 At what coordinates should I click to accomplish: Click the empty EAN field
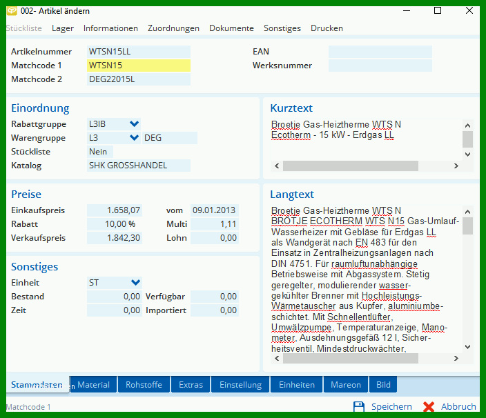click(380, 52)
